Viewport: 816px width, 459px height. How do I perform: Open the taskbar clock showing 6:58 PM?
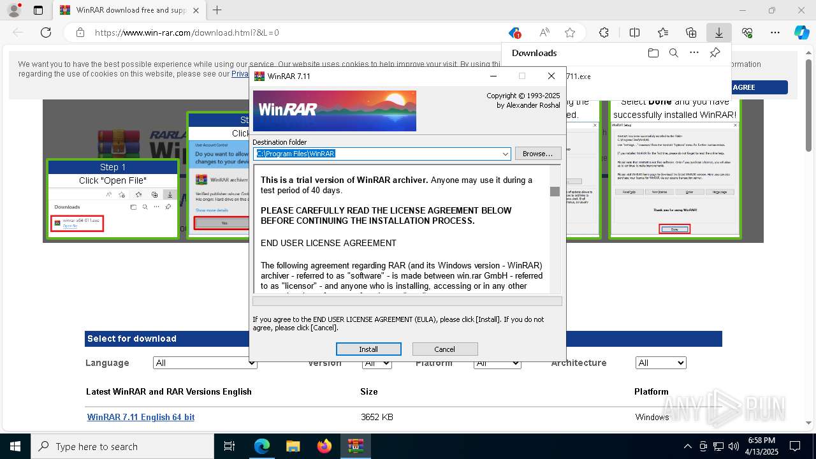coord(761,446)
